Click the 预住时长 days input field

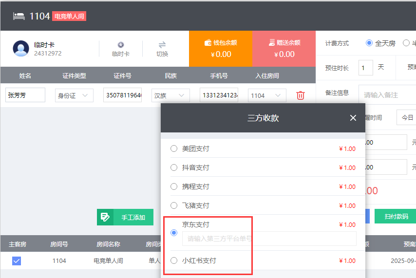[366, 68]
